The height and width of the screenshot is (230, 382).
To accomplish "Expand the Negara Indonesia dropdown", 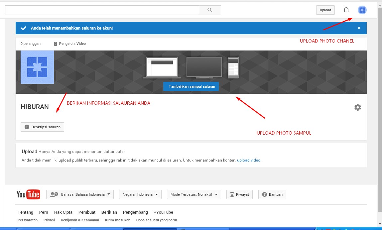I will tap(140, 194).
